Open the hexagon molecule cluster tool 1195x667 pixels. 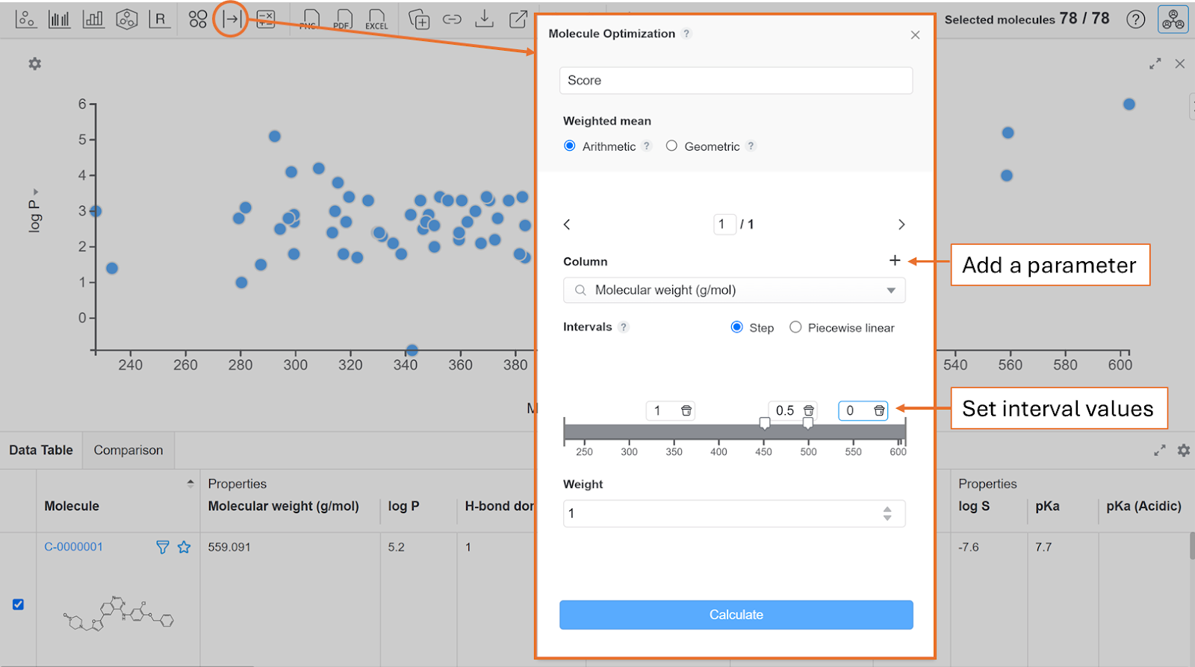pos(127,19)
